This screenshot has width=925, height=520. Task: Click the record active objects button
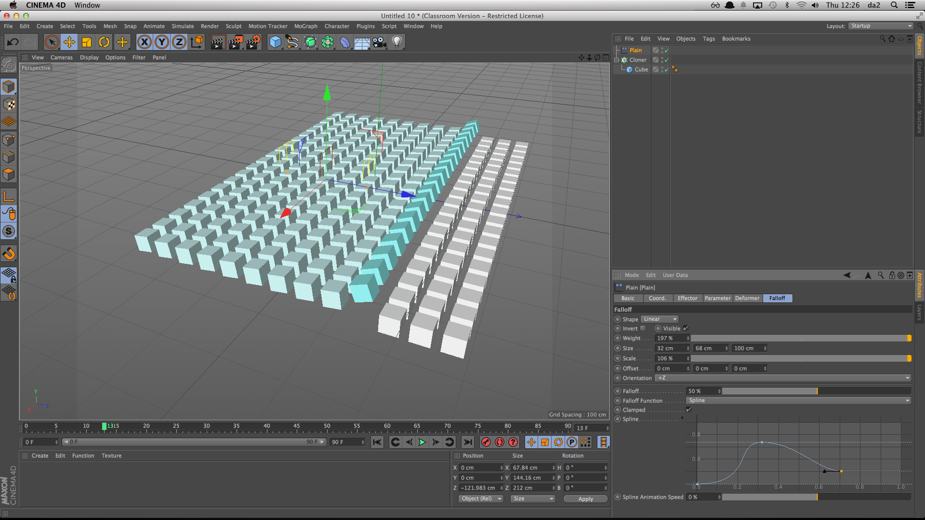486,442
